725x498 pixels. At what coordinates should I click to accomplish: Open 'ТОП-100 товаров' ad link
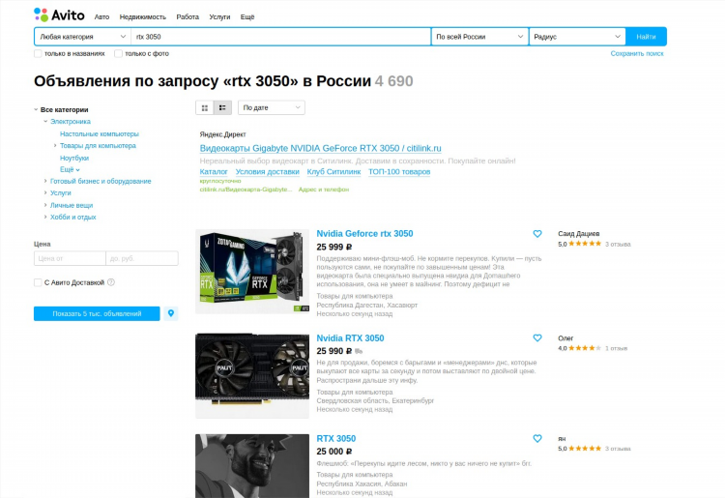(x=399, y=171)
